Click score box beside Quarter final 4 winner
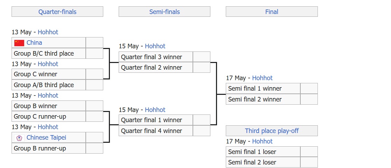Viewport: 391px width, 168px height. click(202, 131)
